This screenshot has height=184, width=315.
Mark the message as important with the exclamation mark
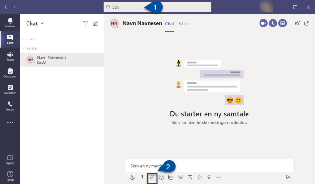[142, 177]
